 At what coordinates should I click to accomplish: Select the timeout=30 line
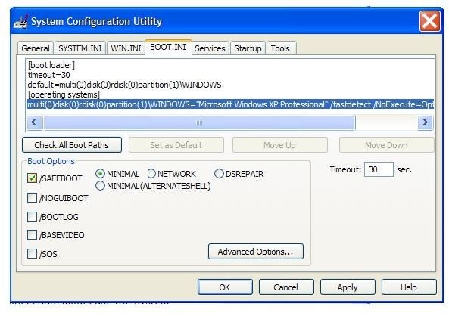[x=49, y=75]
